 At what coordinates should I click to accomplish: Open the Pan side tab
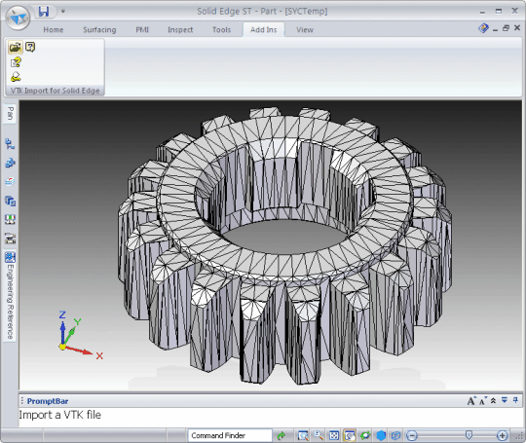(x=10, y=114)
